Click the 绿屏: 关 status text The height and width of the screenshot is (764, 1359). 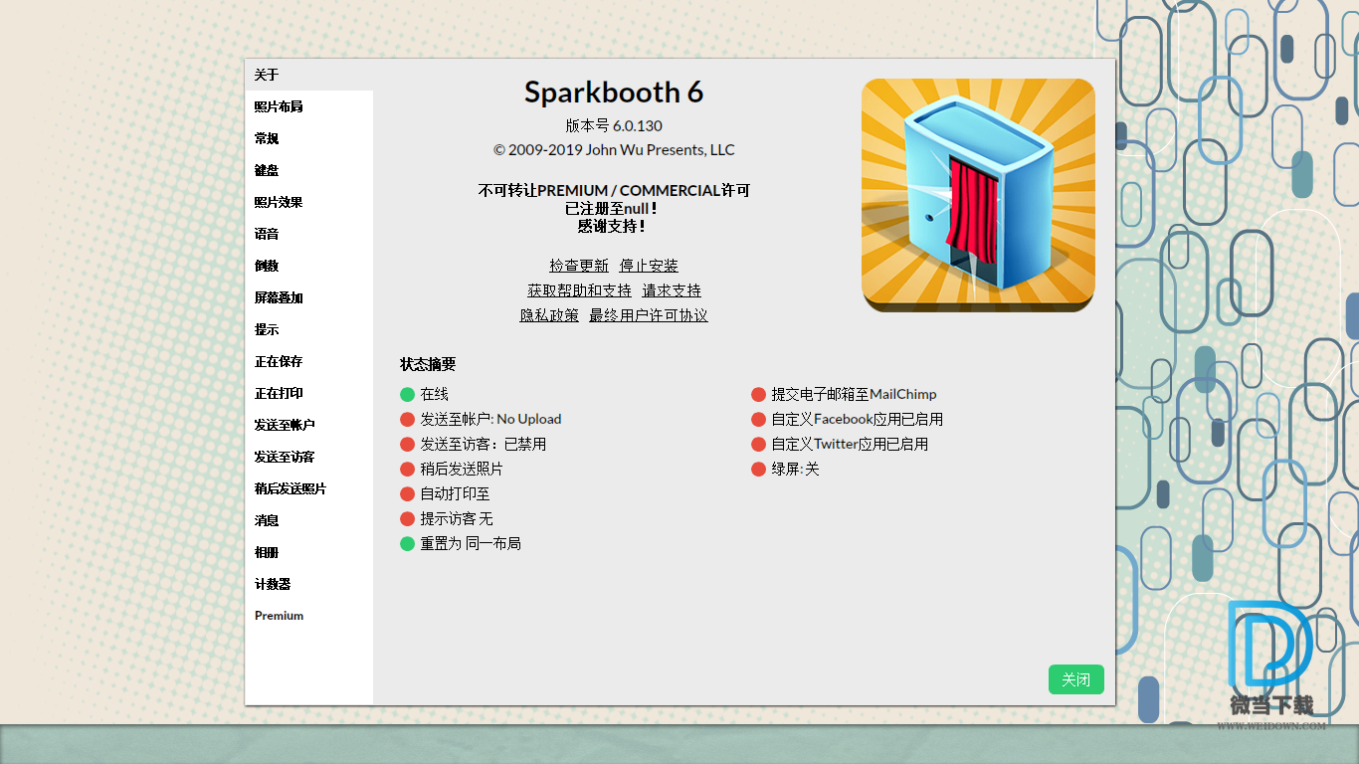(x=795, y=470)
